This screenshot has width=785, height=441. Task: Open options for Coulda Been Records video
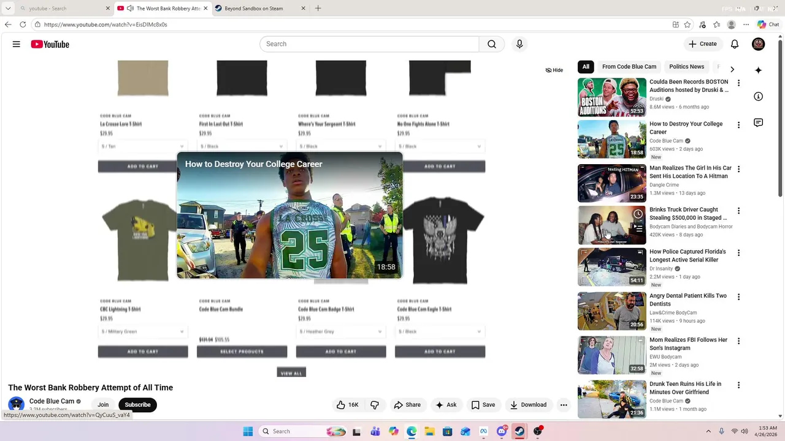pos(738,83)
